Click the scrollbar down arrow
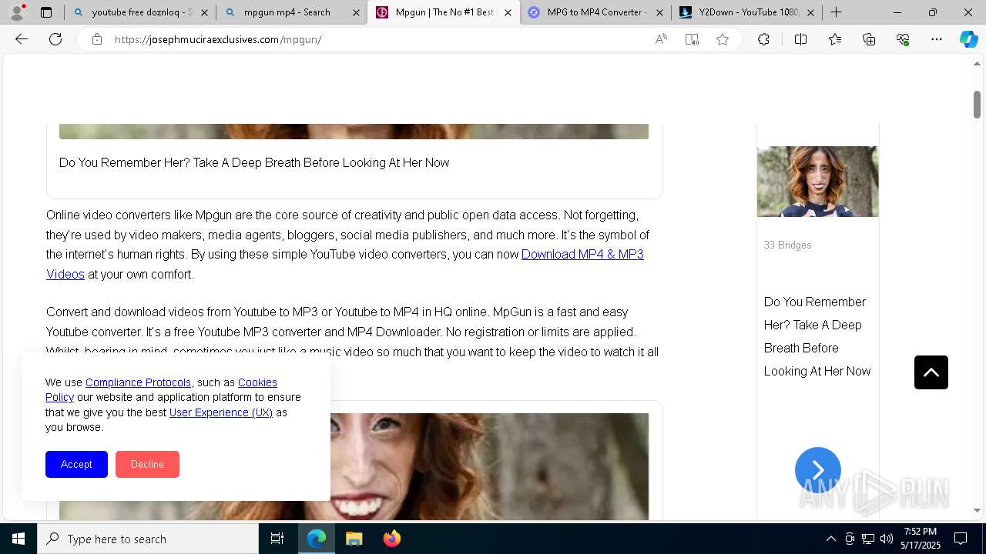 coord(977,511)
